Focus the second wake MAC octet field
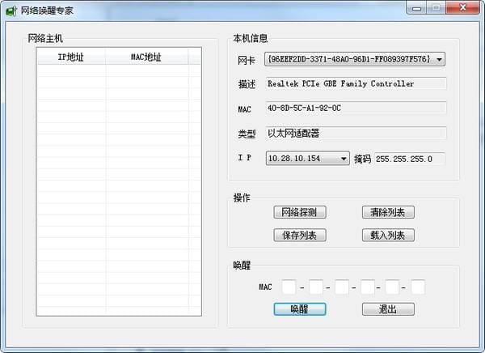The width and height of the screenshot is (485, 353). coord(316,287)
